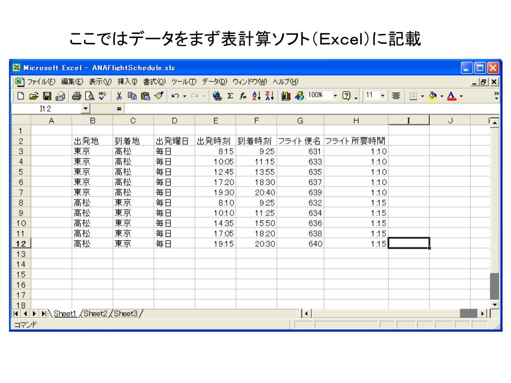The width and height of the screenshot is (511, 383).
Task: Select row 12 via its row header
Action: 21,243
